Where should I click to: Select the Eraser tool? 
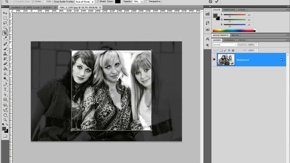[x=5, y=64]
